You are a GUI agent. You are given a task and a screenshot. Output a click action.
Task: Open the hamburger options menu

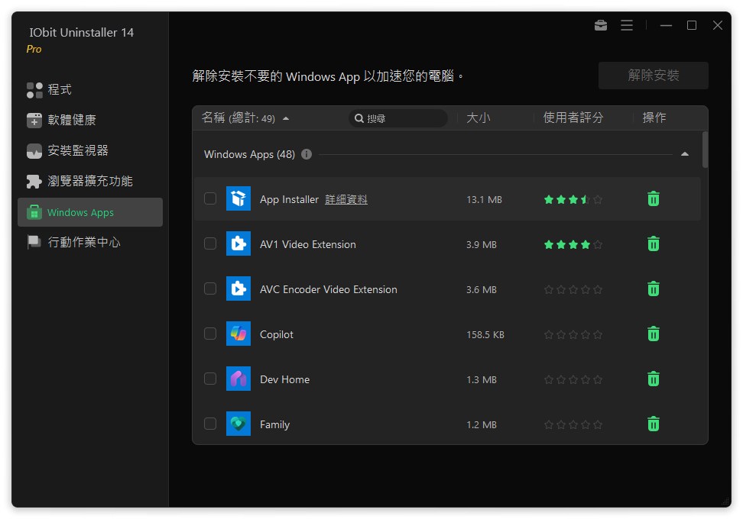[627, 25]
